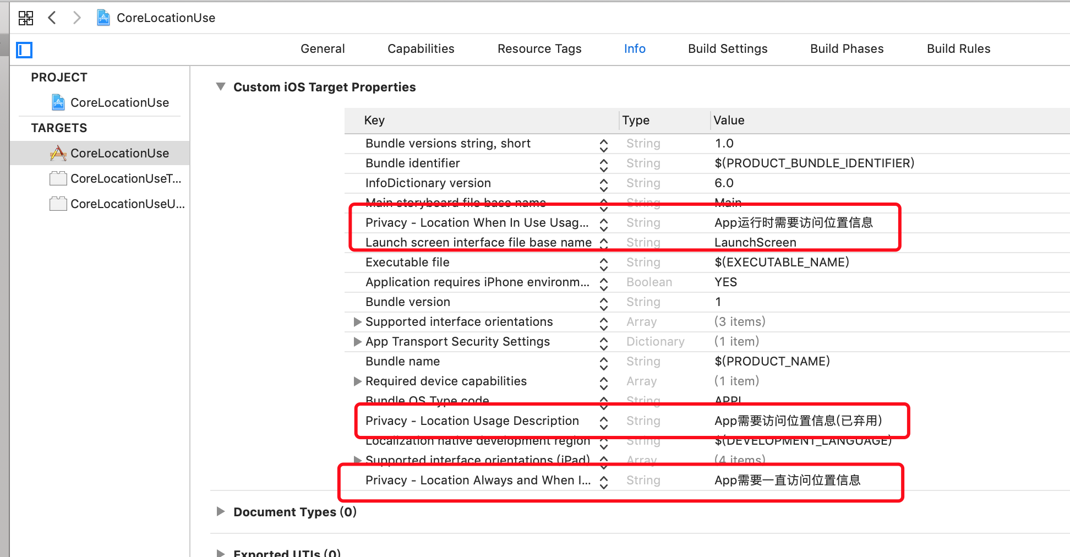Open key stepper for Privacy - Location Always and When
The image size is (1070, 557).
coord(604,482)
